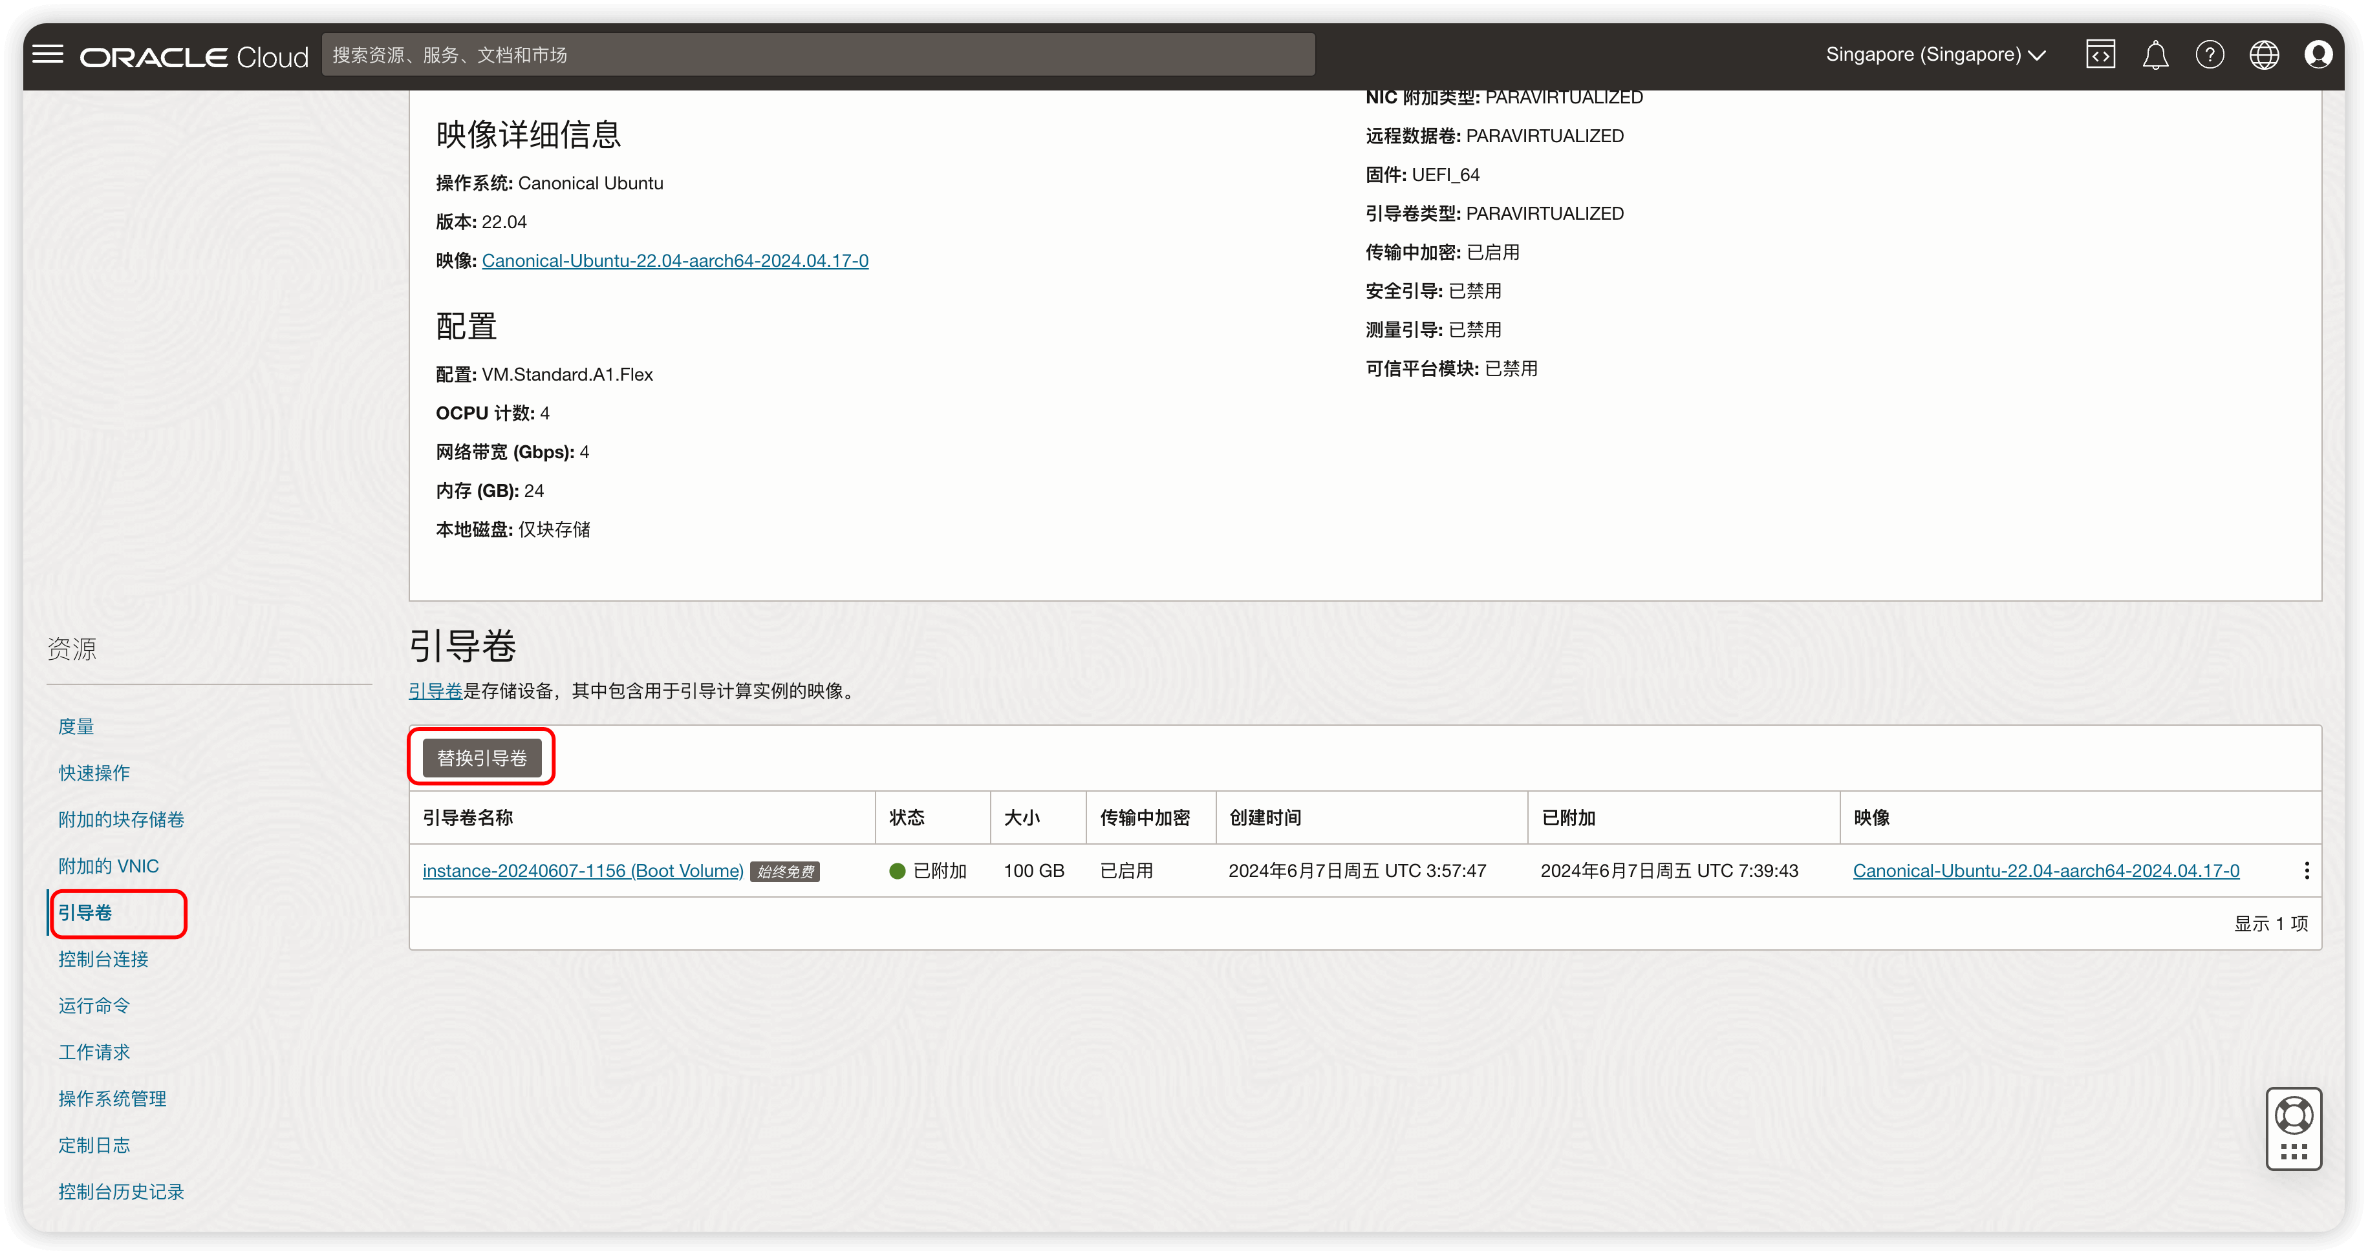Click the 显示 1 项 count text
This screenshot has width=2368, height=1255.
tap(2270, 924)
